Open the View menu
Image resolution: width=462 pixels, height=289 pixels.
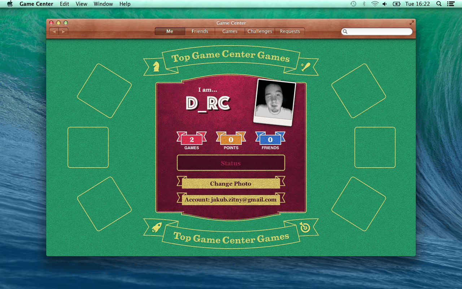click(82, 4)
